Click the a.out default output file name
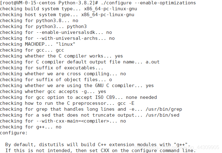222x153 pixels. (x=152, y=62)
